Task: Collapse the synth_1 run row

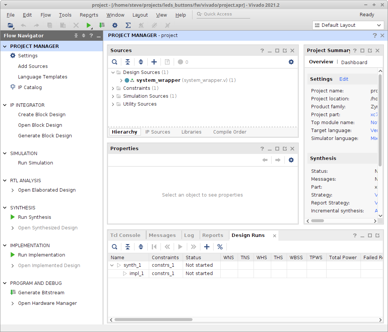Action: 112,265
